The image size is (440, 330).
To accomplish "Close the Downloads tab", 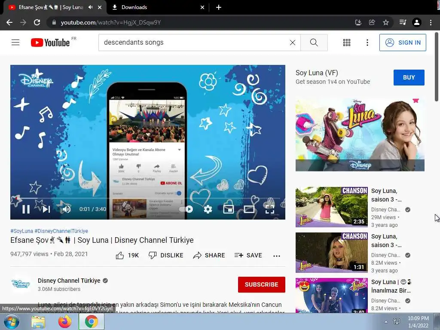I will tap(202, 7).
